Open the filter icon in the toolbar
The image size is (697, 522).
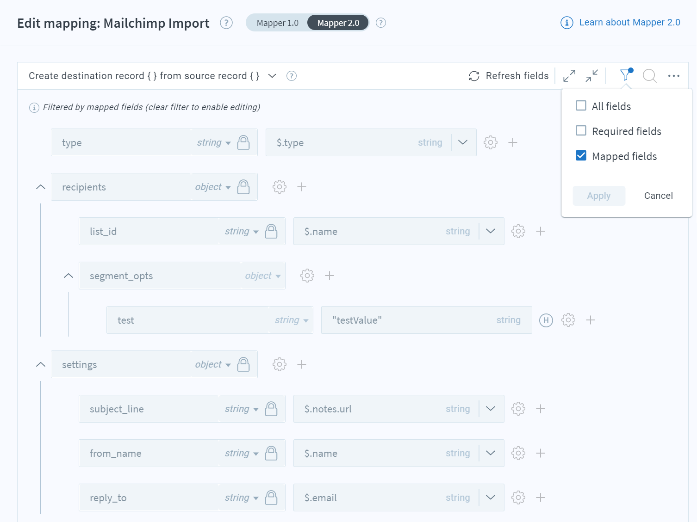tap(625, 75)
